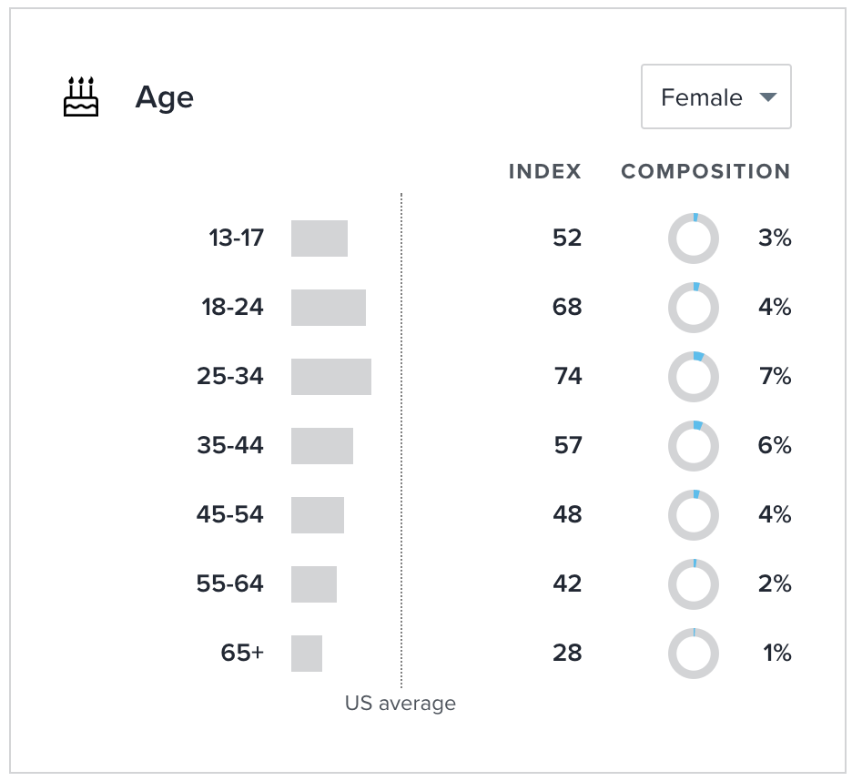Select the 13-17 index bar
The image size is (852, 781).
point(319,238)
